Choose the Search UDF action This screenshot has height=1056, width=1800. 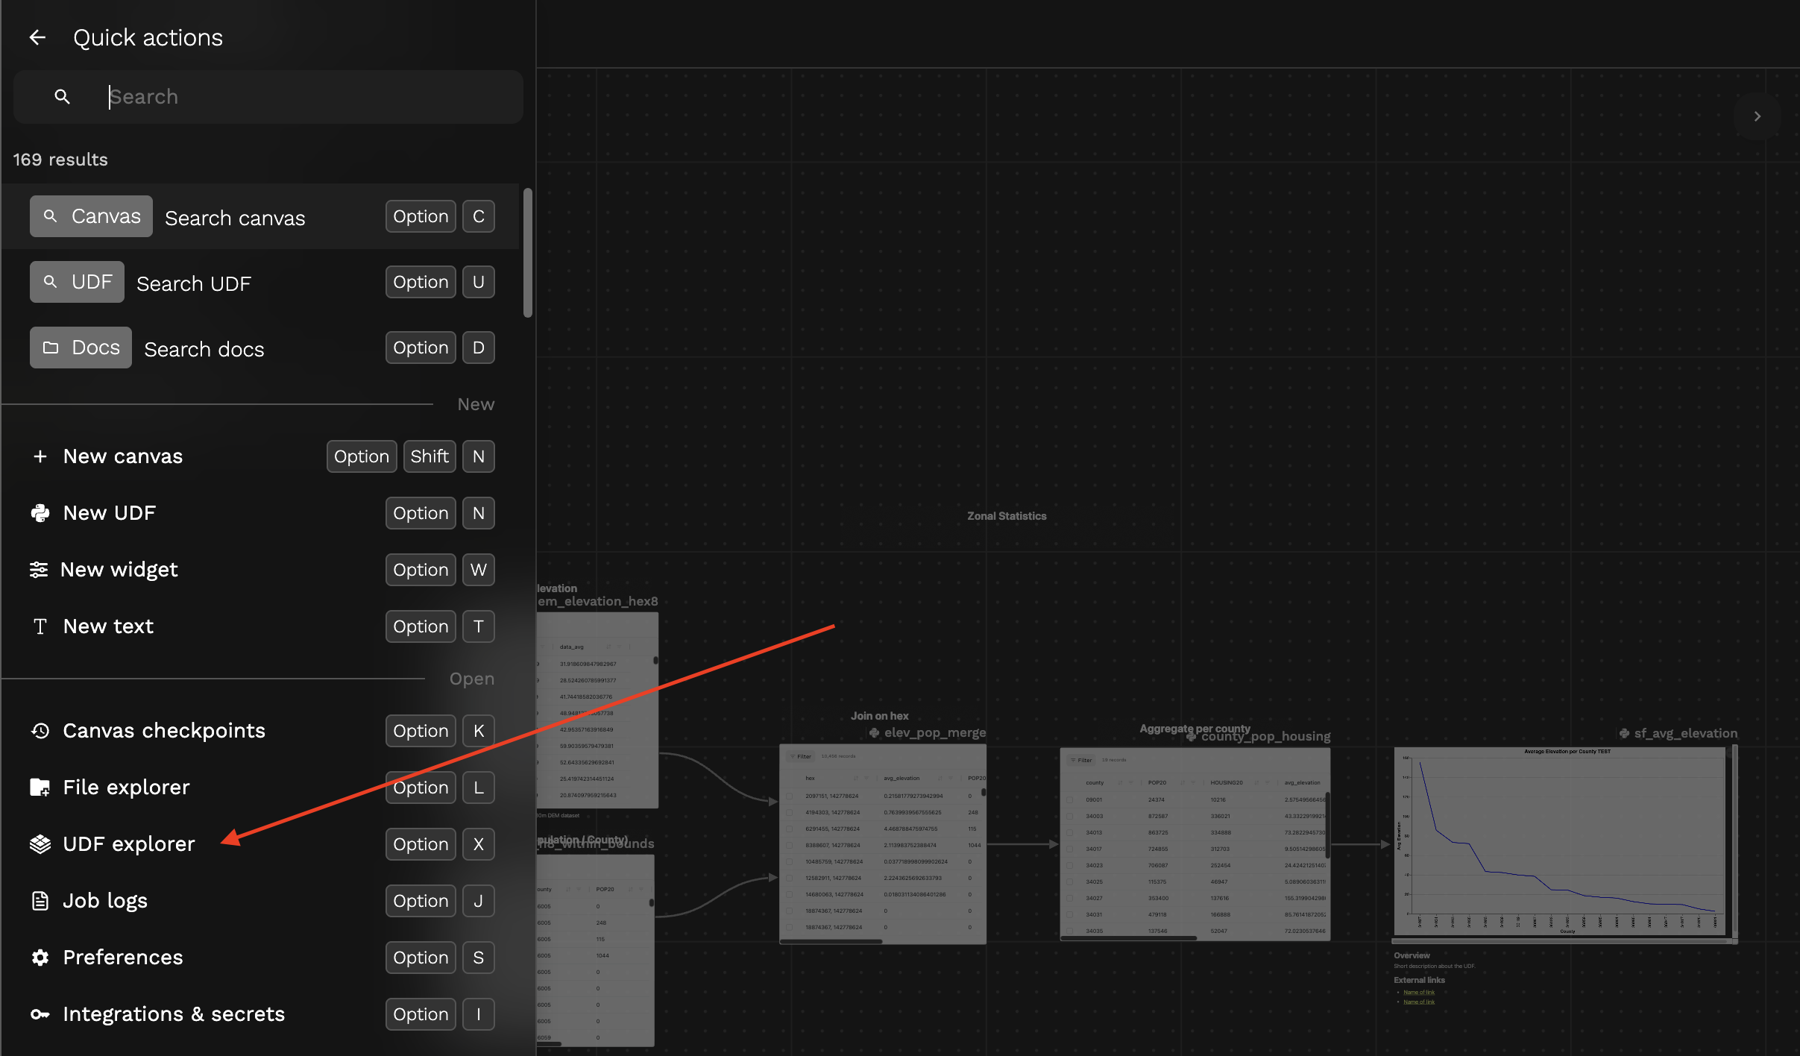(x=194, y=283)
